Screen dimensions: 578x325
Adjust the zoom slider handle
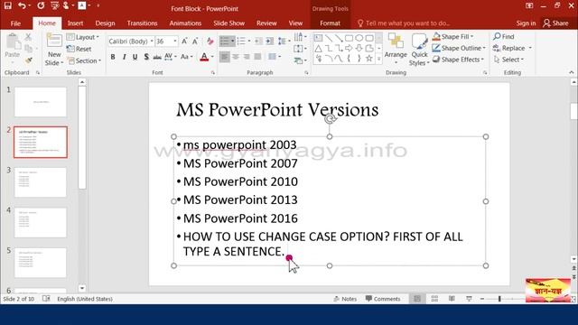coord(499,299)
